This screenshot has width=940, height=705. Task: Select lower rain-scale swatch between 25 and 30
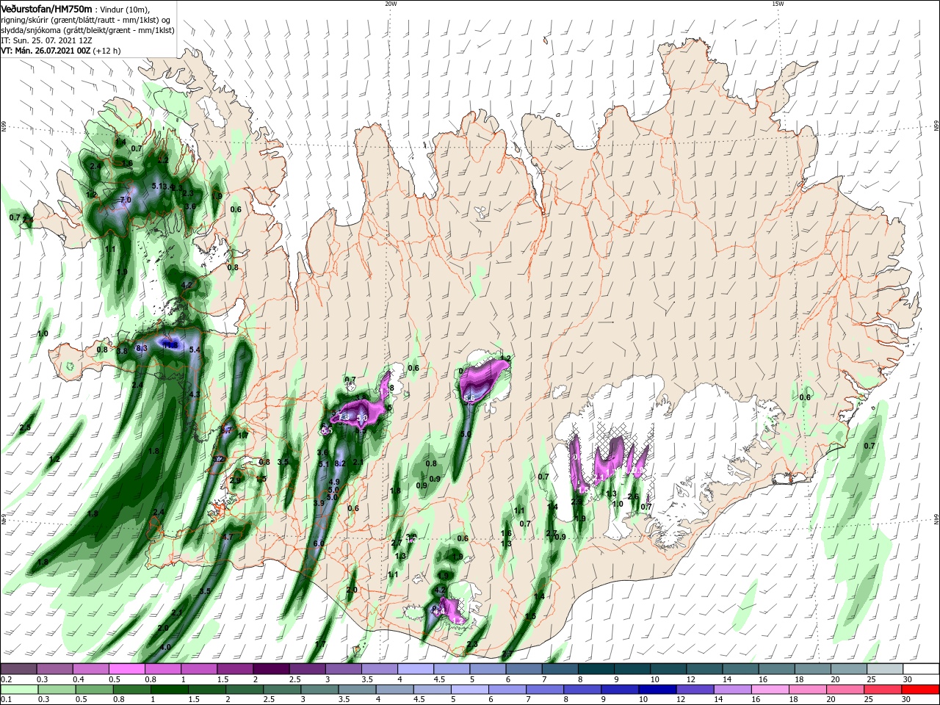click(x=882, y=690)
